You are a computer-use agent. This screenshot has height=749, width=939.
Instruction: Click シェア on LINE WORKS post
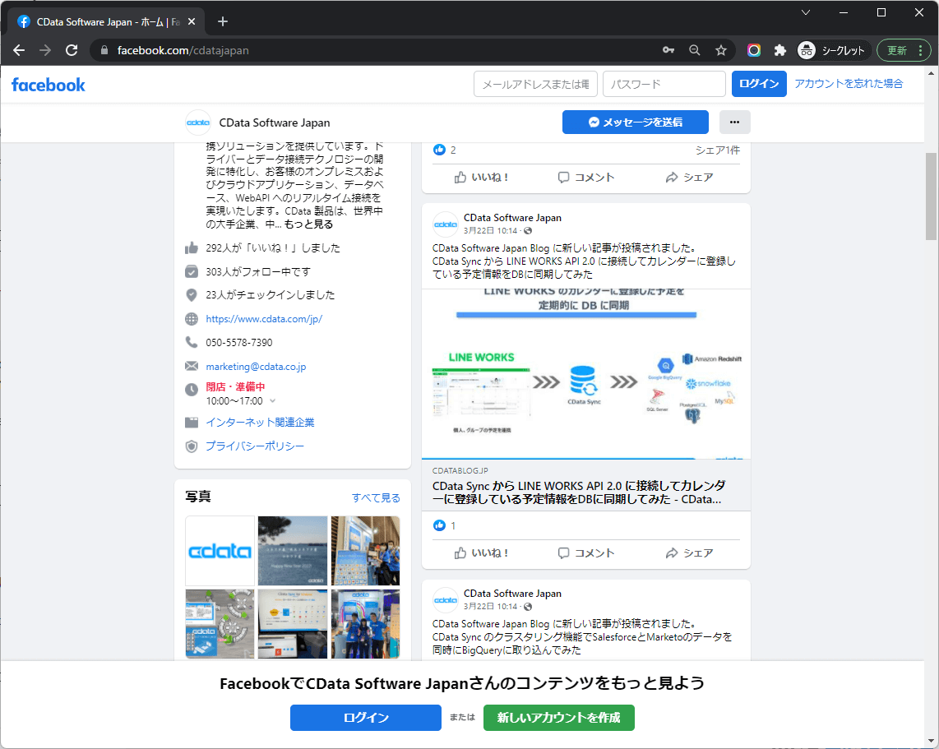[x=689, y=553]
